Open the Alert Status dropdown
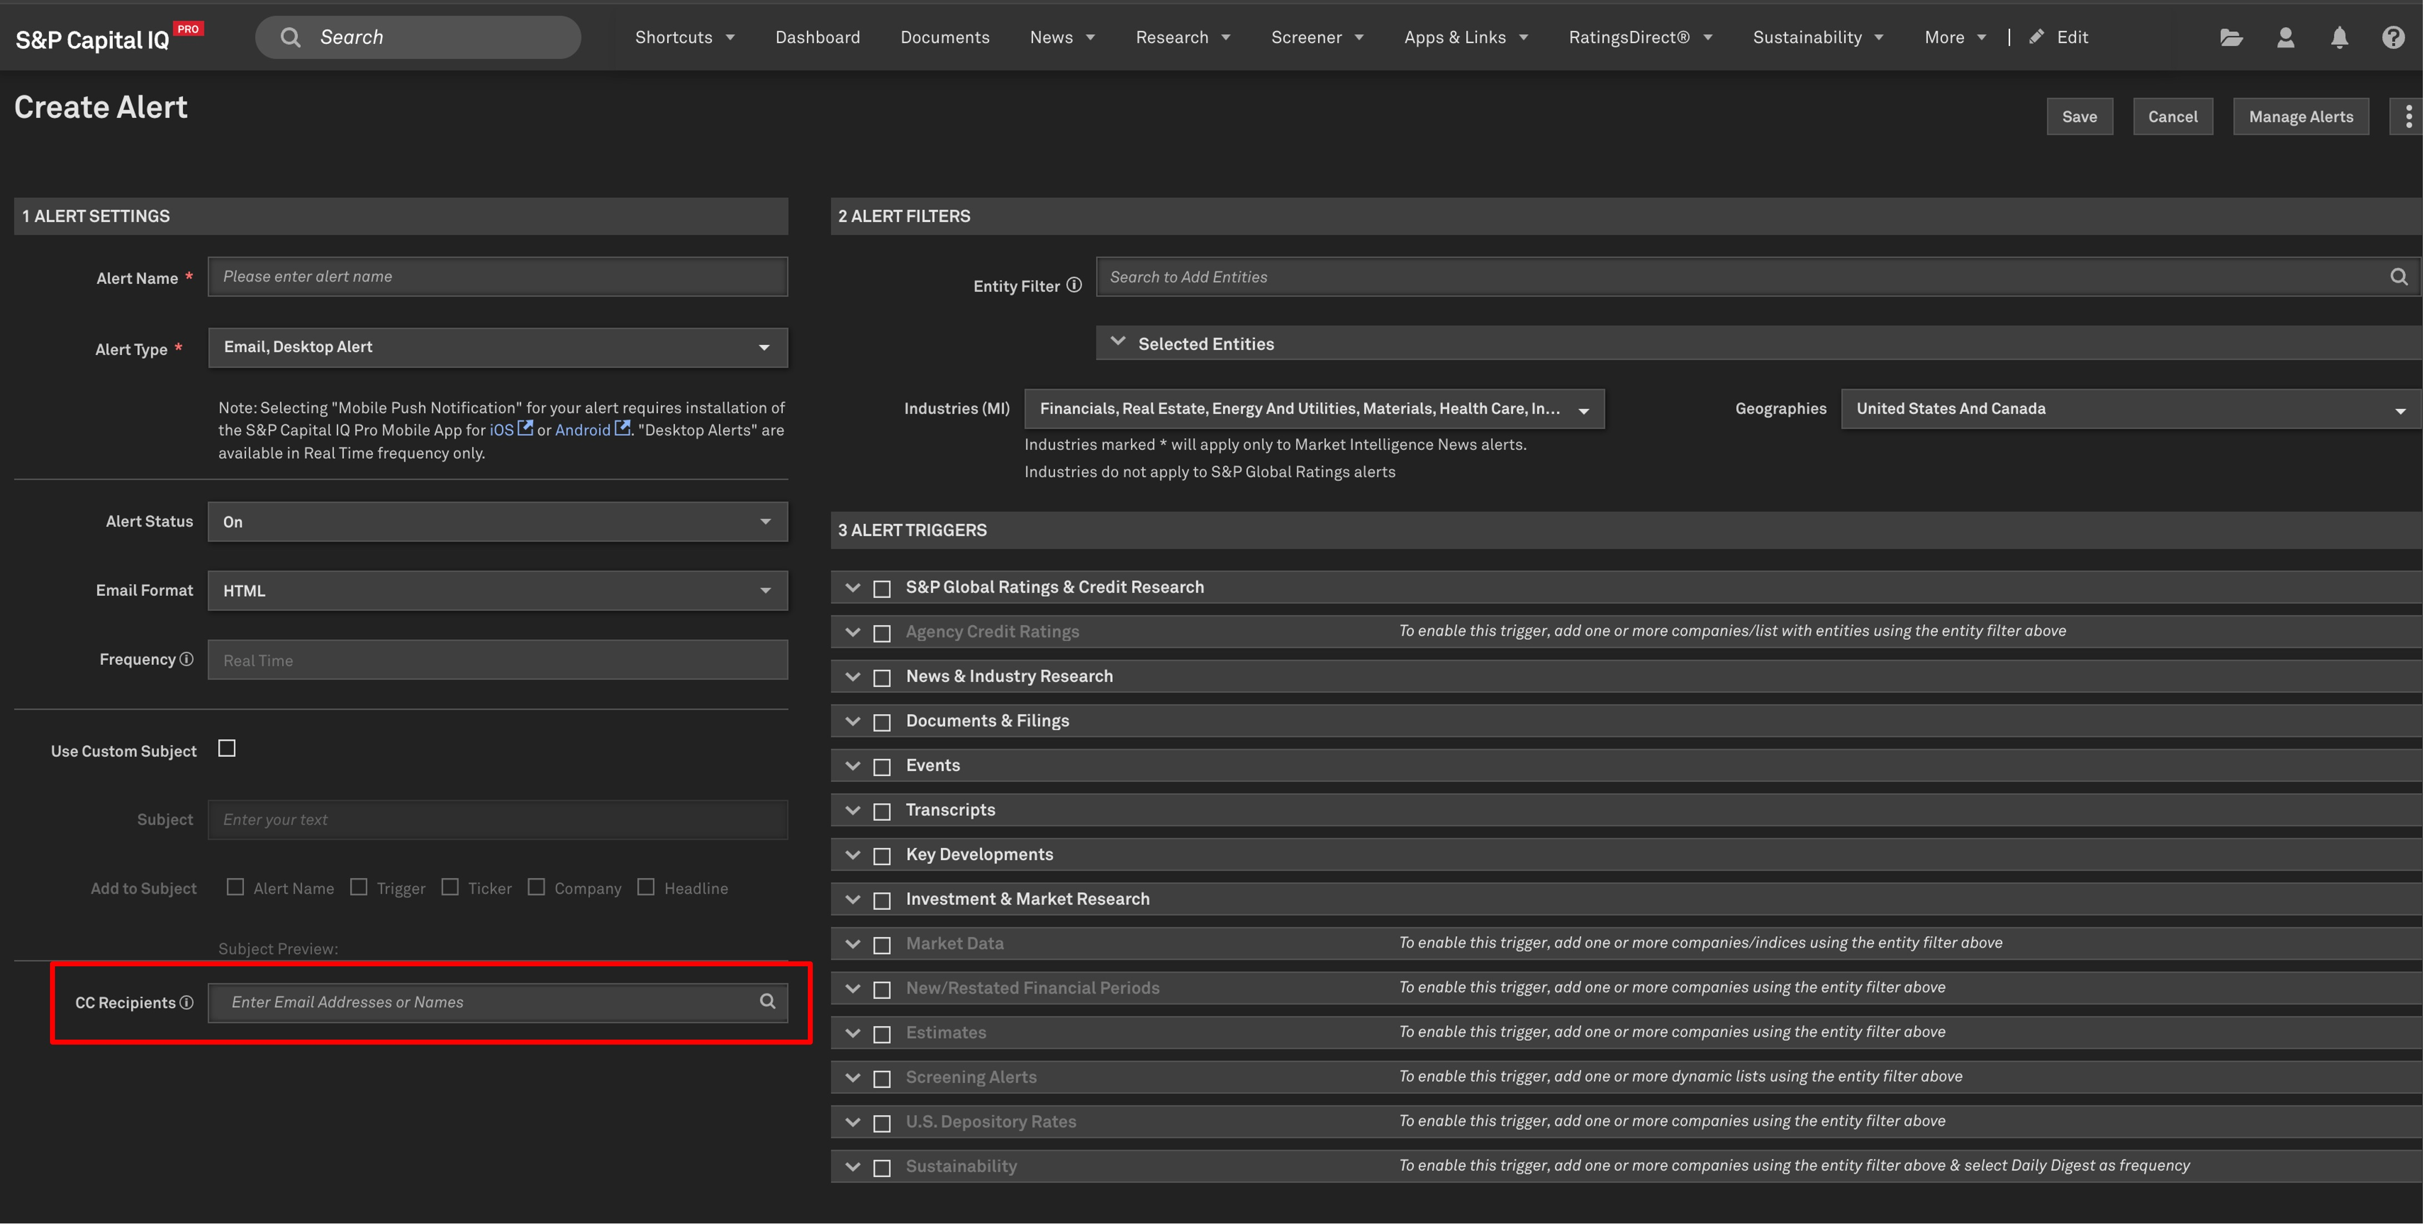 [x=498, y=521]
